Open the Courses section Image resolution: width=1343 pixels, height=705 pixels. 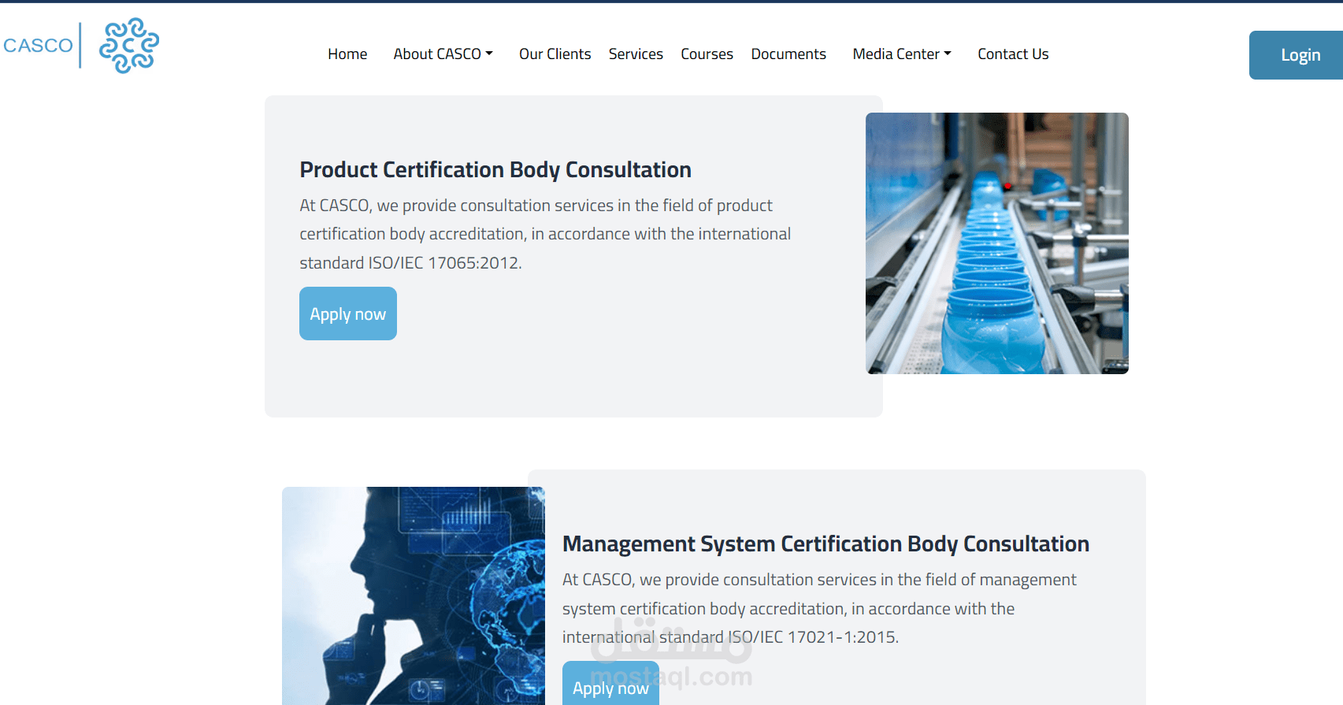[x=707, y=54]
